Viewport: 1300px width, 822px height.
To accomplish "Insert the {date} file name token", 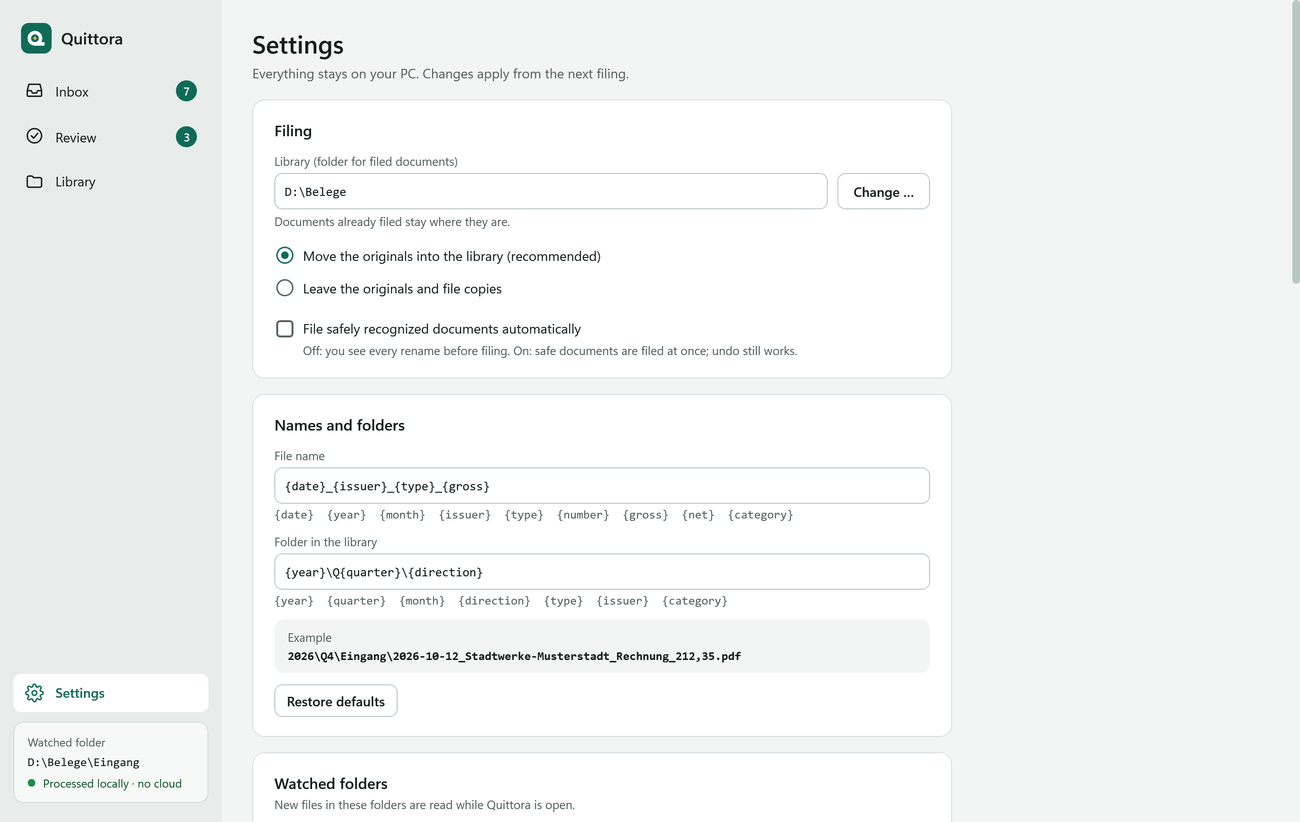I will pos(293,515).
